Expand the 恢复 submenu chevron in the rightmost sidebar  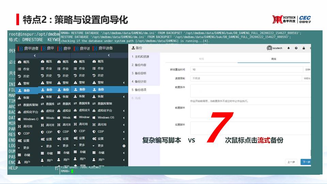tap(124, 96)
